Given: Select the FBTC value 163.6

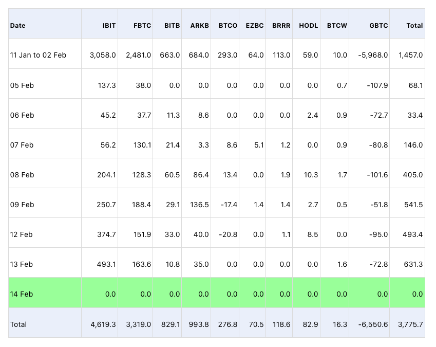Looking at the screenshot, I should pos(142,264).
